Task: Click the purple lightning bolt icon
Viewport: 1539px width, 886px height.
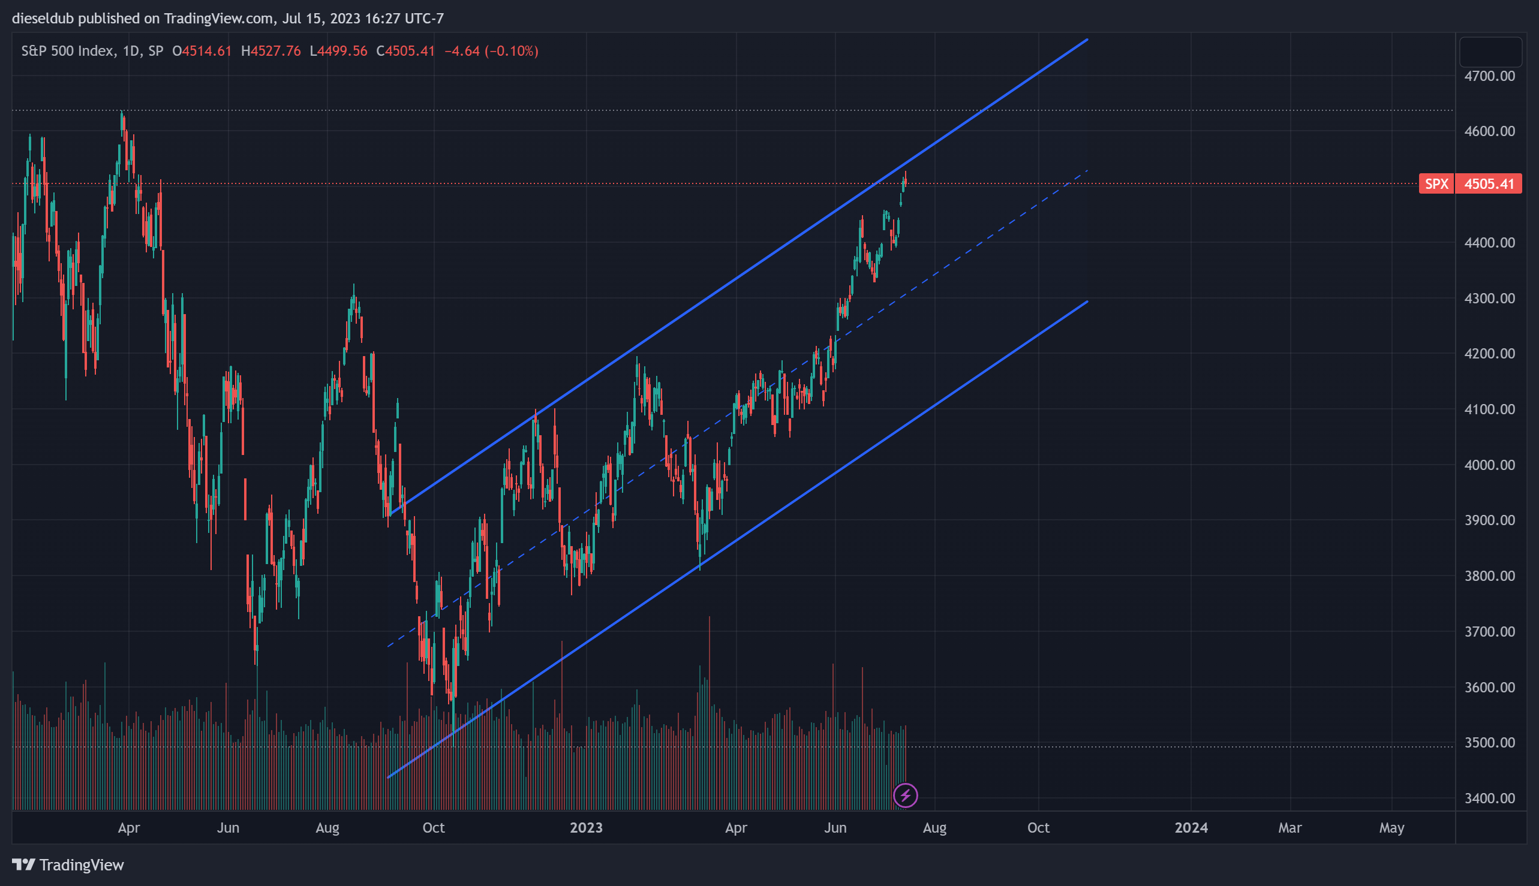Action: click(x=905, y=795)
